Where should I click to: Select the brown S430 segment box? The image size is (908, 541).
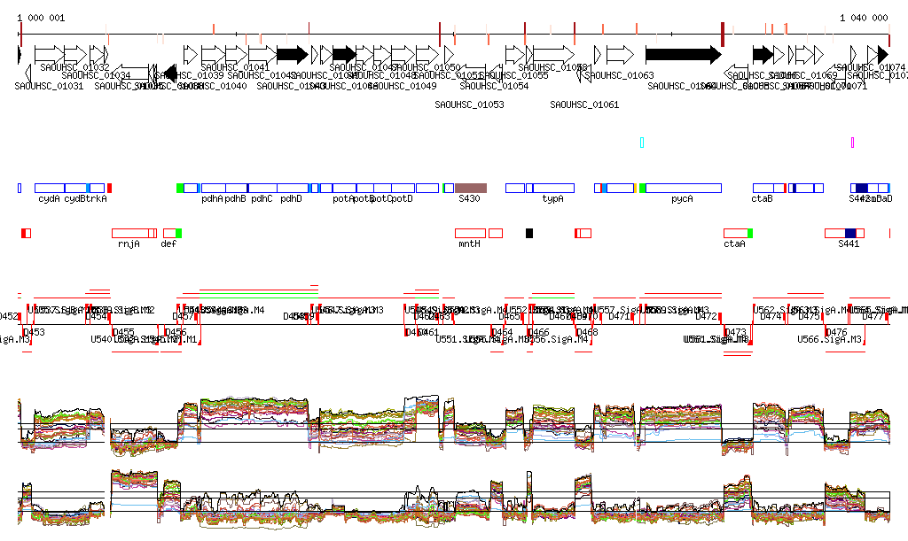point(471,188)
